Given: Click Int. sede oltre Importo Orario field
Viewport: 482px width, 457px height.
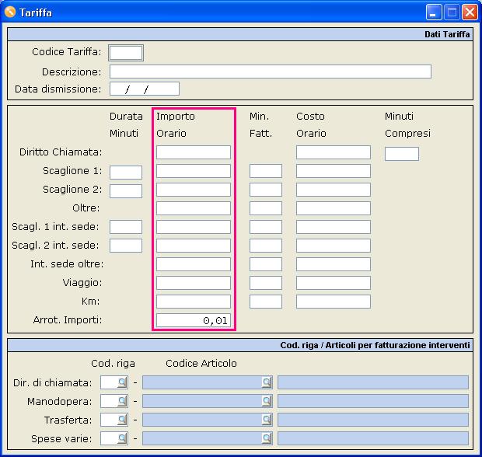Looking at the screenshot, I should click(194, 264).
